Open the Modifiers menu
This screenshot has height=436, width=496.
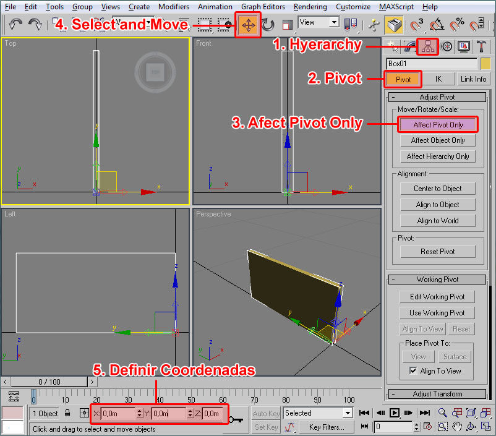[x=174, y=7]
